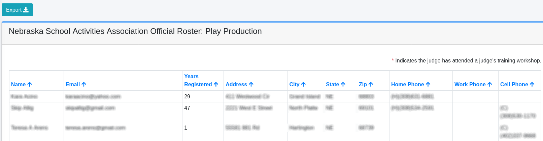Click the up arrow after Years Registered

coord(216,85)
